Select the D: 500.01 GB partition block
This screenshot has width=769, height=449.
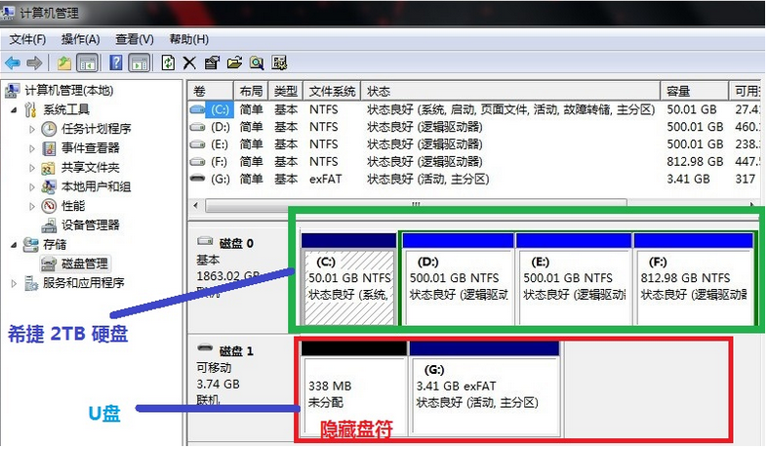458,279
